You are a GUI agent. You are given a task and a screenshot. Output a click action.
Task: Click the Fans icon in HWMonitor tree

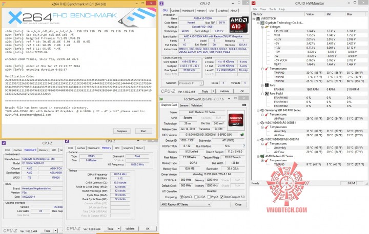pyautogui.click(x=266, y=85)
